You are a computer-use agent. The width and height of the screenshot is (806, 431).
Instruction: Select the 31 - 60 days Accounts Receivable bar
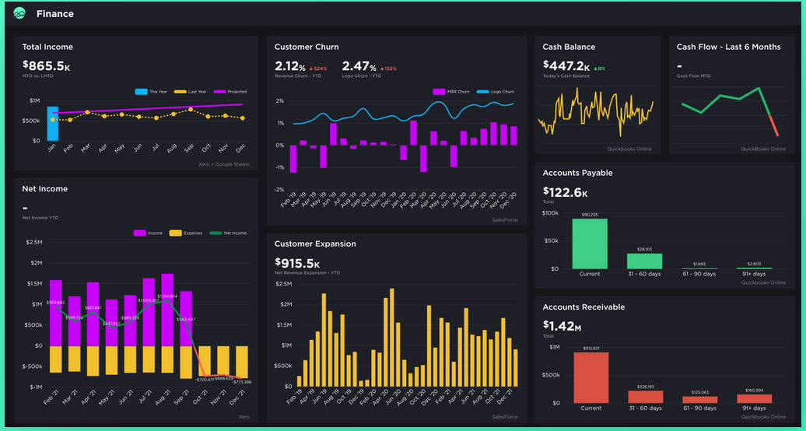coord(645,396)
